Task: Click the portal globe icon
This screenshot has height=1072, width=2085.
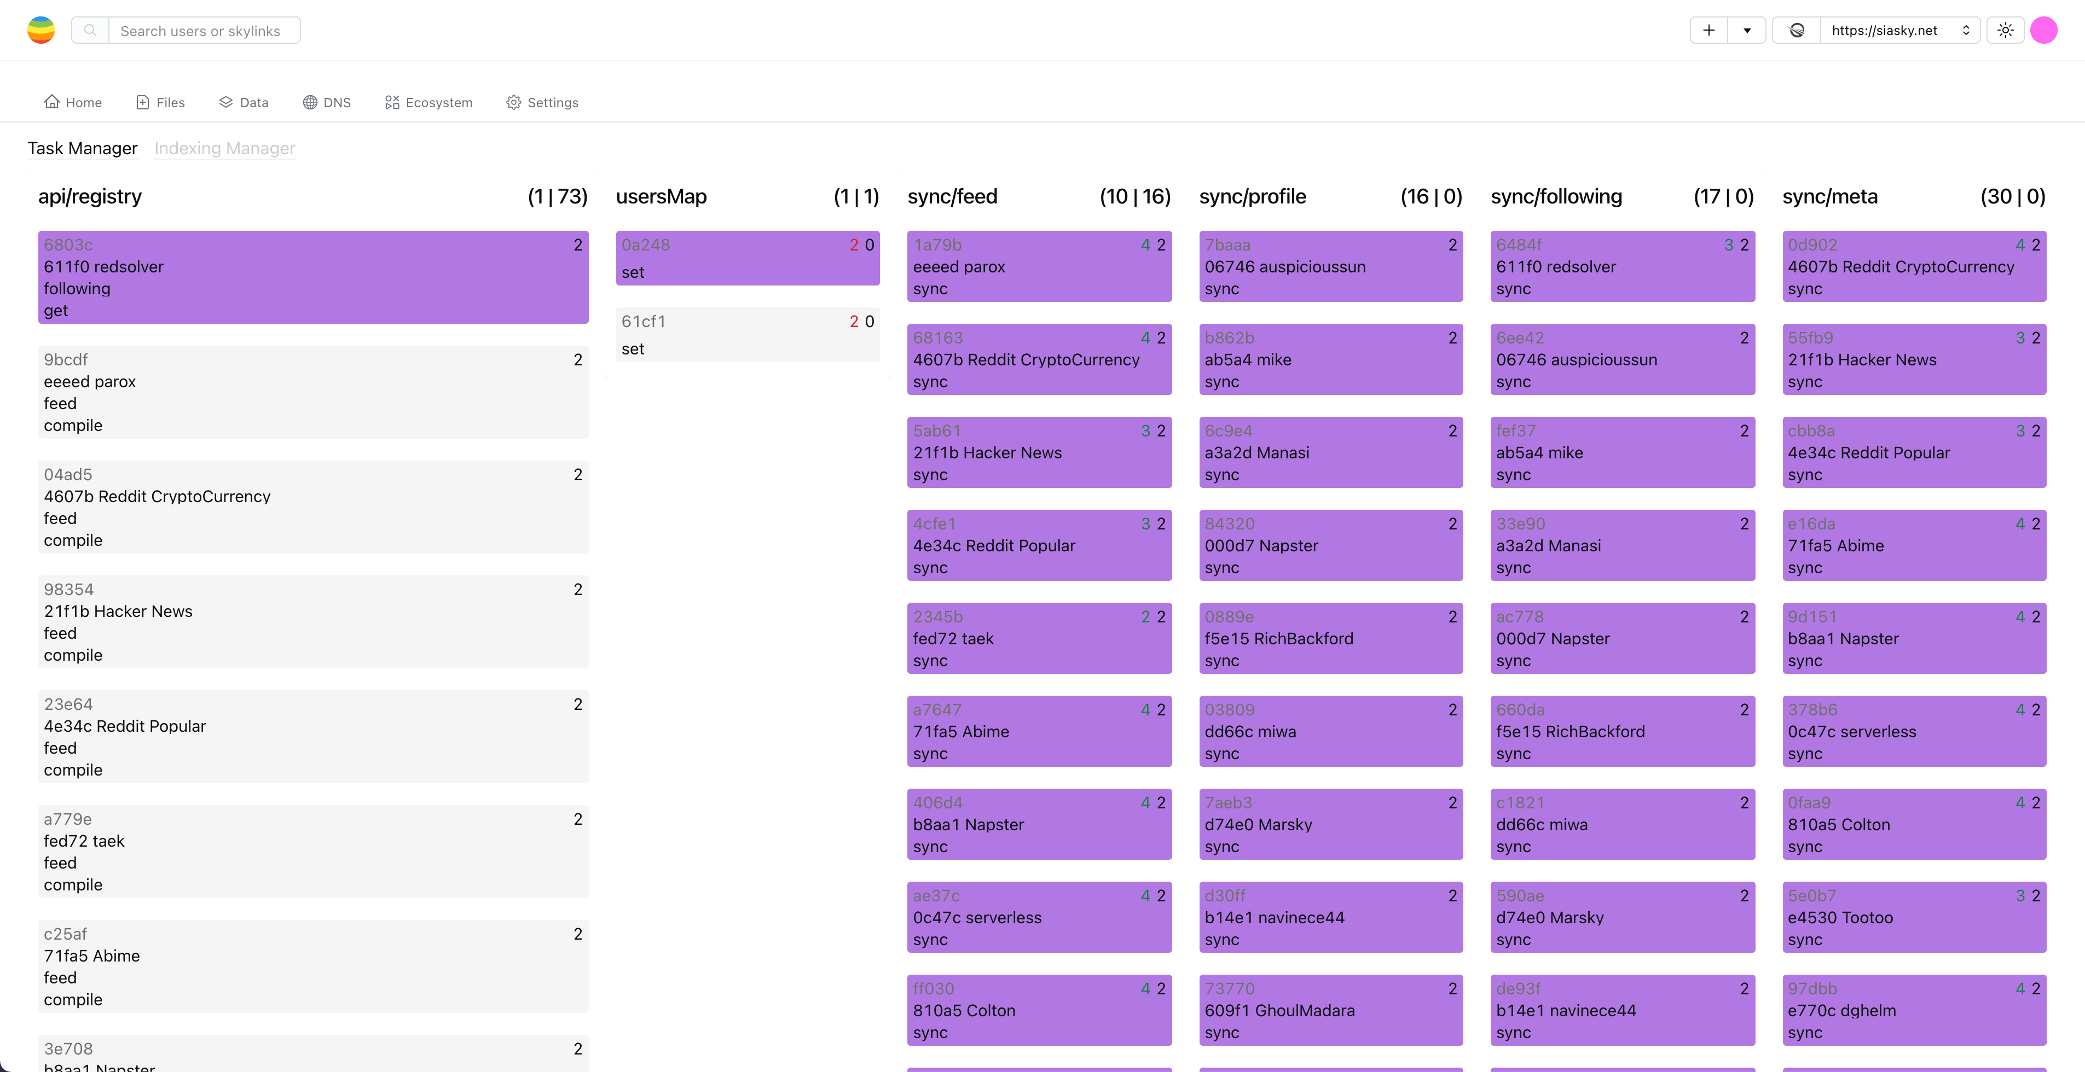Action: click(1797, 30)
